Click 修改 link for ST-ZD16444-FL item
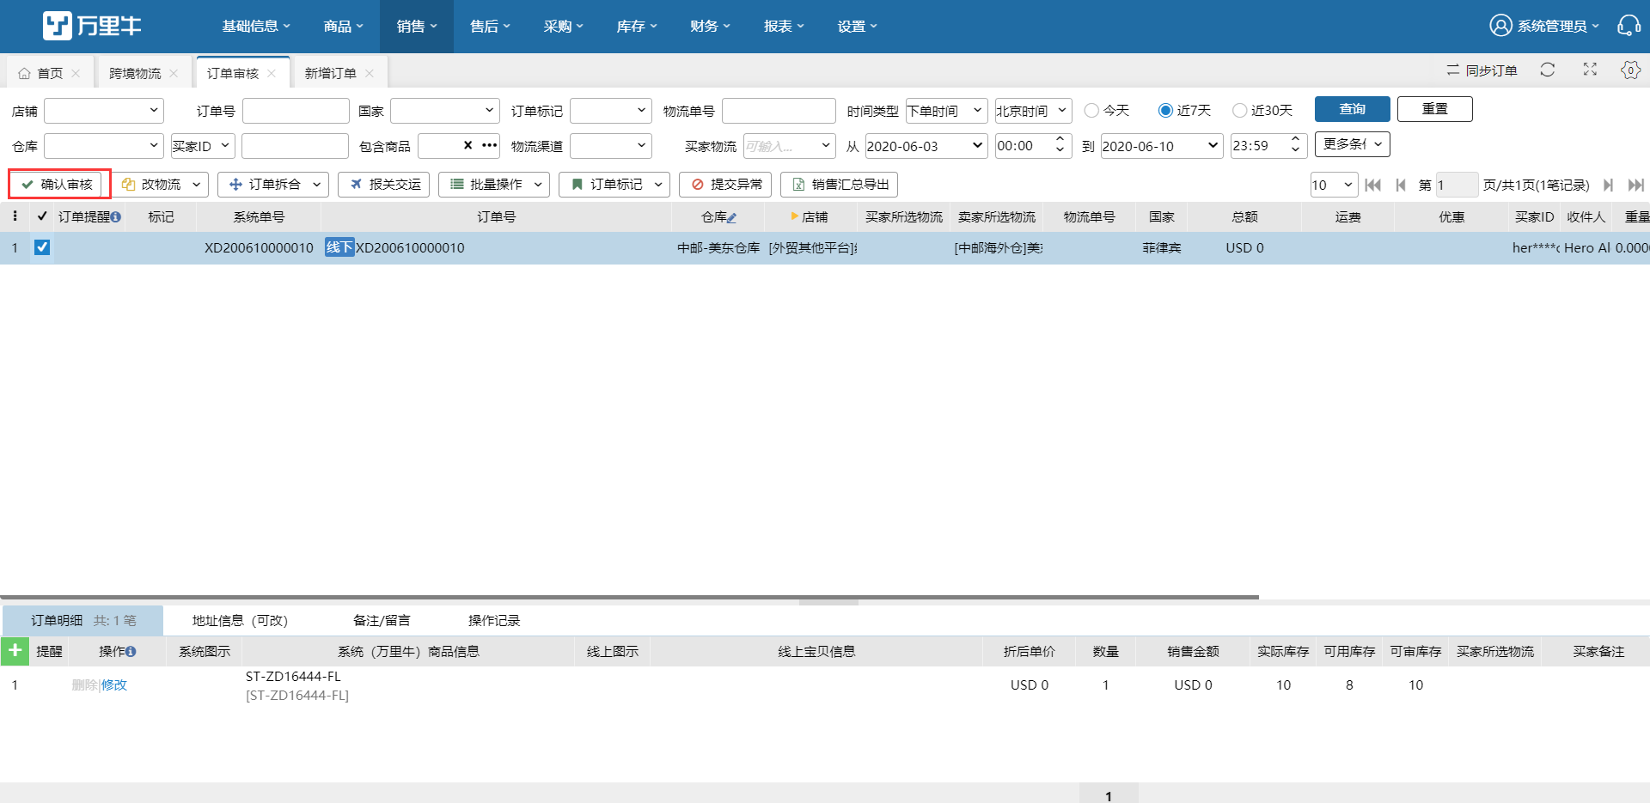 [x=114, y=684]
